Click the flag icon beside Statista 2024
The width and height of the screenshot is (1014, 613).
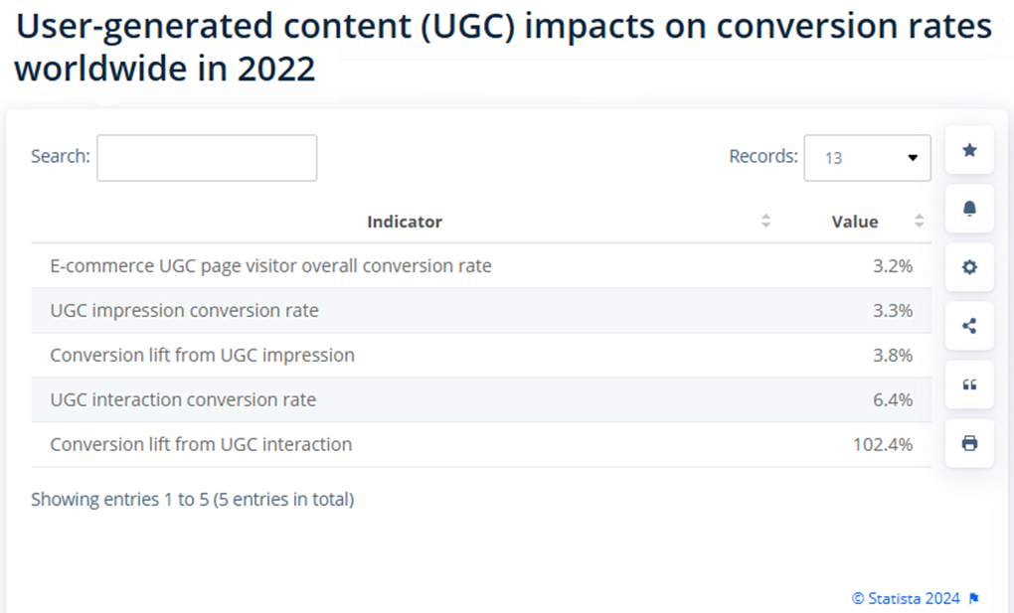pos(974,599)
